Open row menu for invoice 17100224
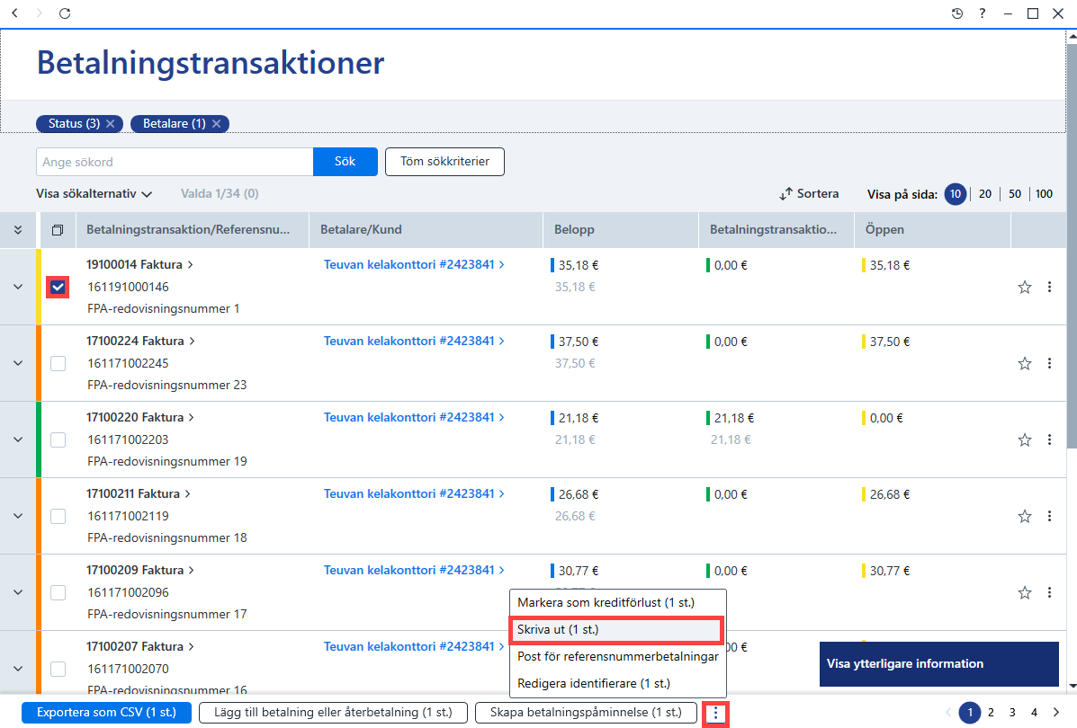 (x=1049, y=364)
